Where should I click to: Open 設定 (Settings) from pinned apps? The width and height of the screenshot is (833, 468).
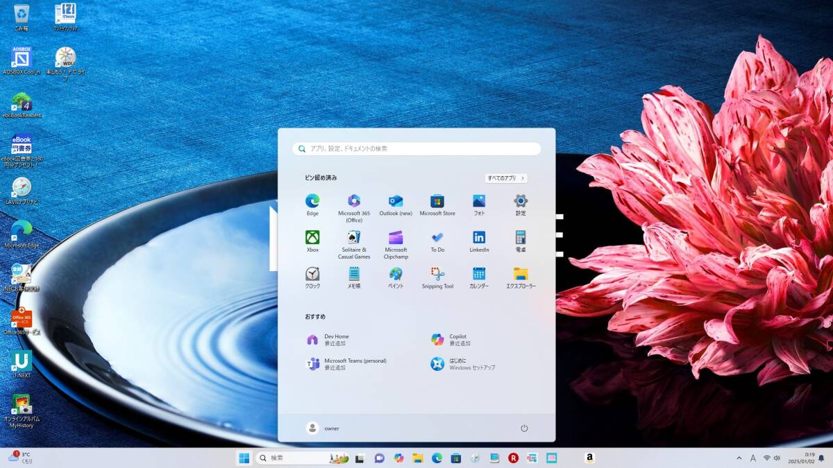(x=521, y=205)
